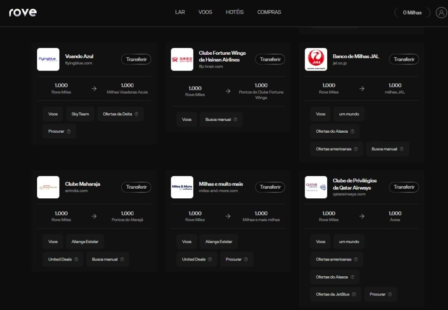Select SkyTeam tag under Voando Azul
This screenshot has width=448, height=310.
[x=80, y=114]
